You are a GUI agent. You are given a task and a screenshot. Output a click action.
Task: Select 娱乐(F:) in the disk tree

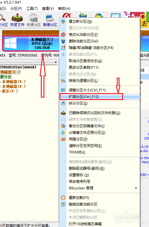10,91
